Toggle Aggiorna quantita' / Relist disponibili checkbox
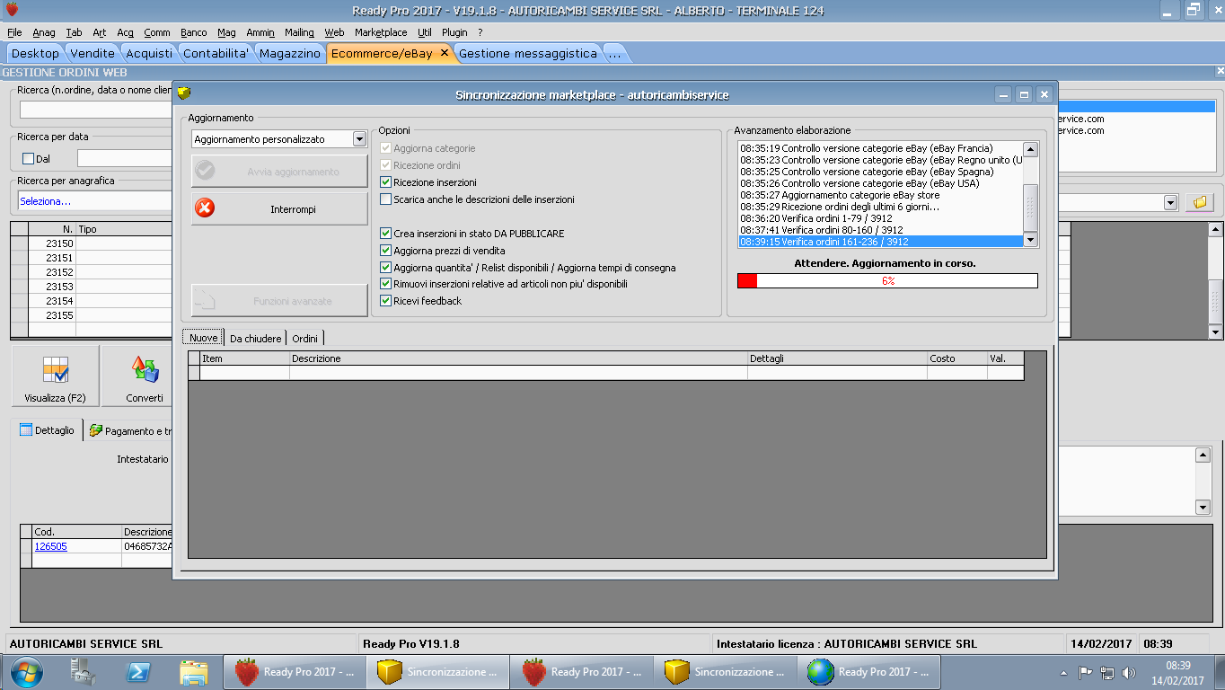The width and height of the screenshot is (1225, 690). pyautogui.click(x=386, y=268)
